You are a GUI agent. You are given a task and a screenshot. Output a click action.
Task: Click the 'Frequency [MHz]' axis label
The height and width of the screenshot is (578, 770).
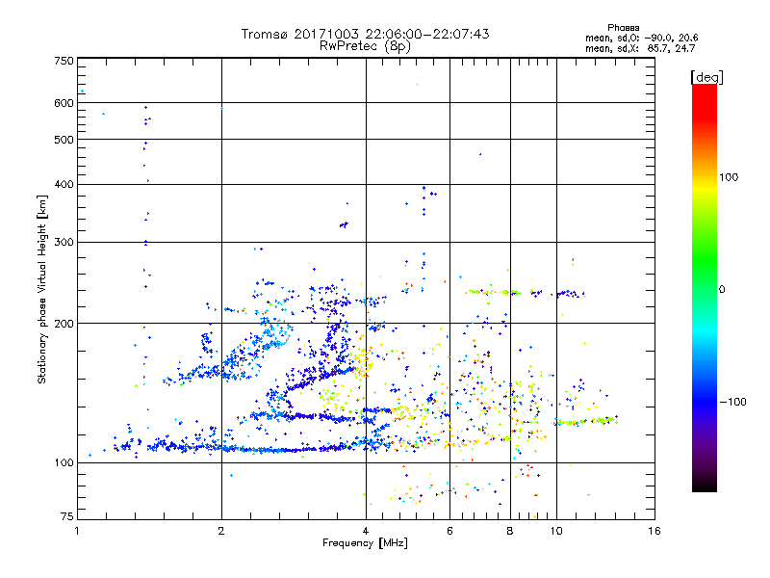coord(365,543)
